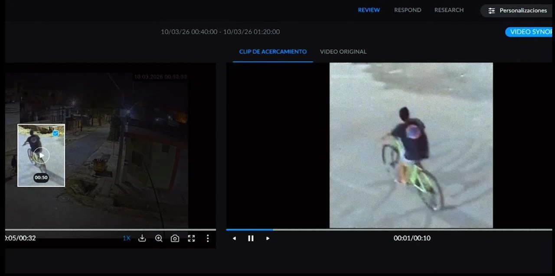This screenshot has height=276, width=555.
Task: Select the REVIEW tab
Action: [369, 10]
